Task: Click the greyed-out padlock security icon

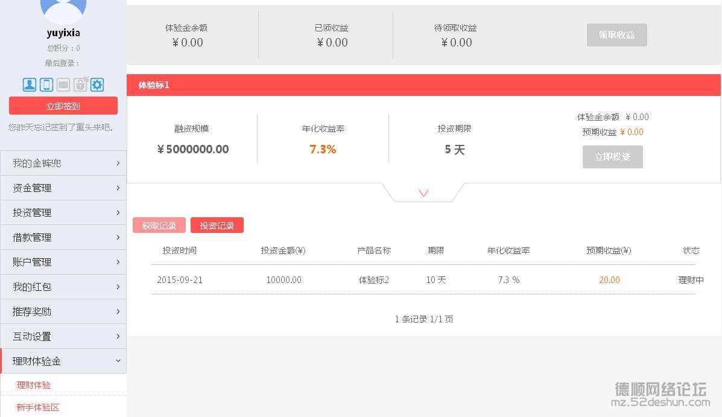Action: (x=80, y=84)
